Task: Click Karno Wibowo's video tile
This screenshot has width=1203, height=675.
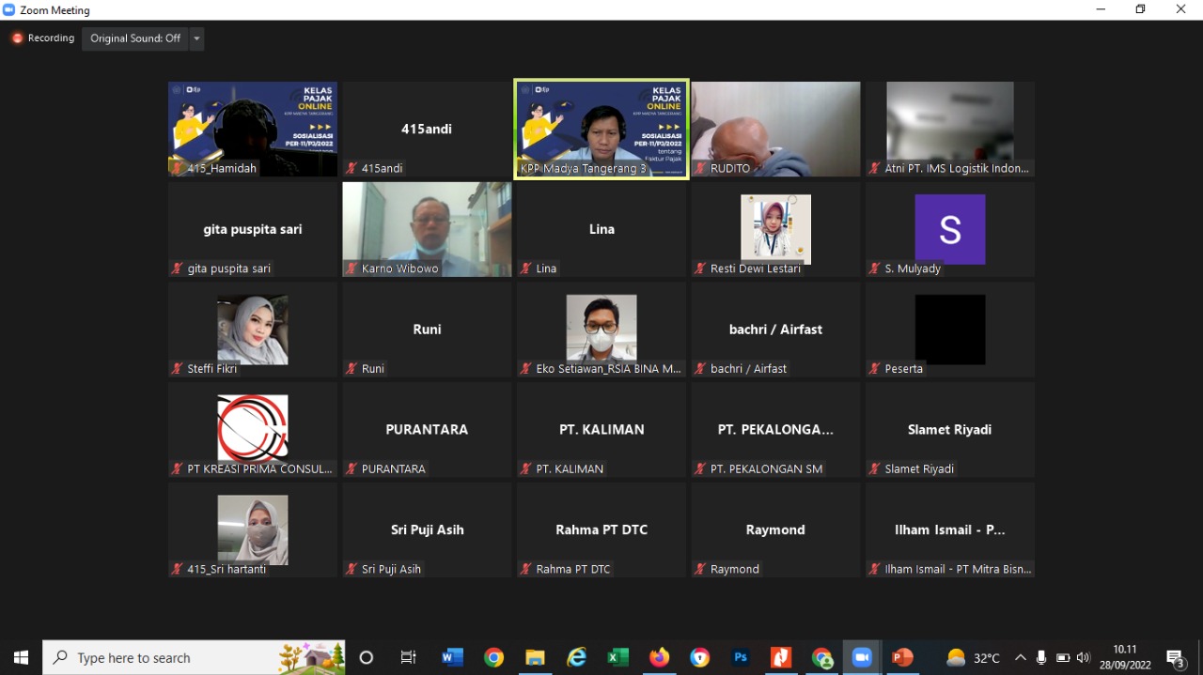Action: click(x=427, y=229)
